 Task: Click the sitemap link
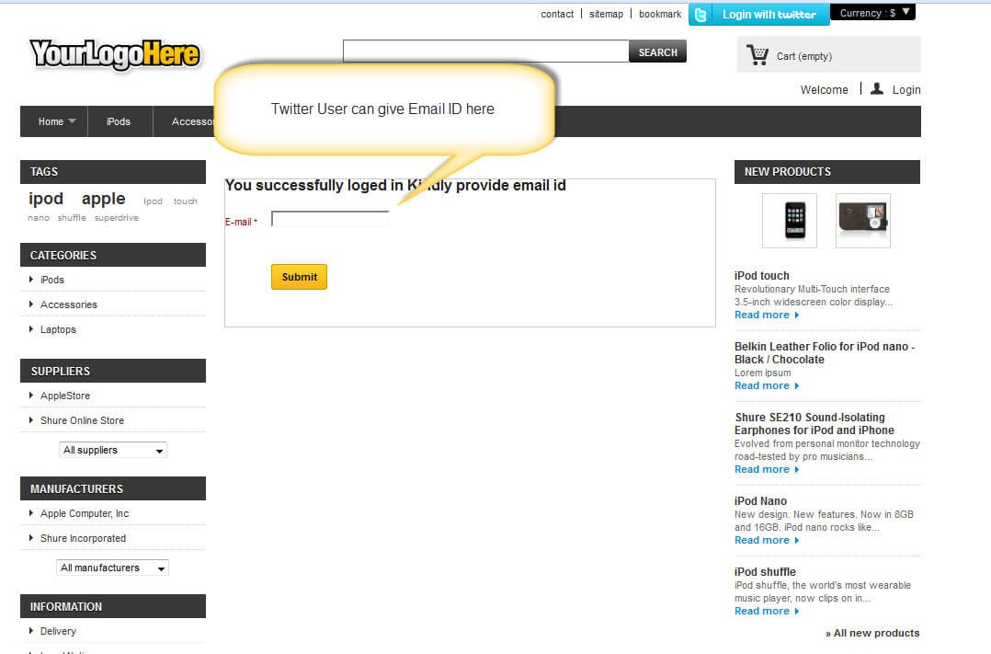(x=606, y=14)
